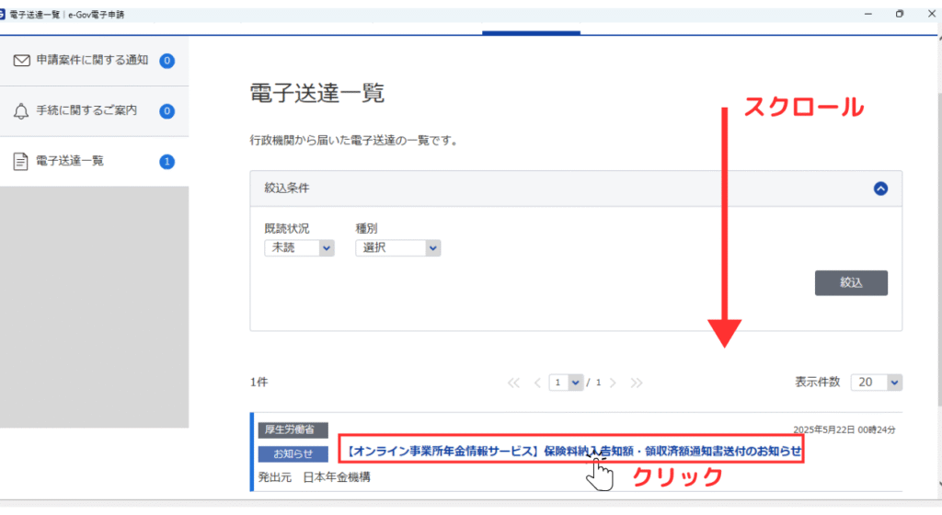This screenshot has height=515, width=942.
Task: Click bell icon beside 手続に関するご案内
Action: pyautogui.click(x=21, y=111)
